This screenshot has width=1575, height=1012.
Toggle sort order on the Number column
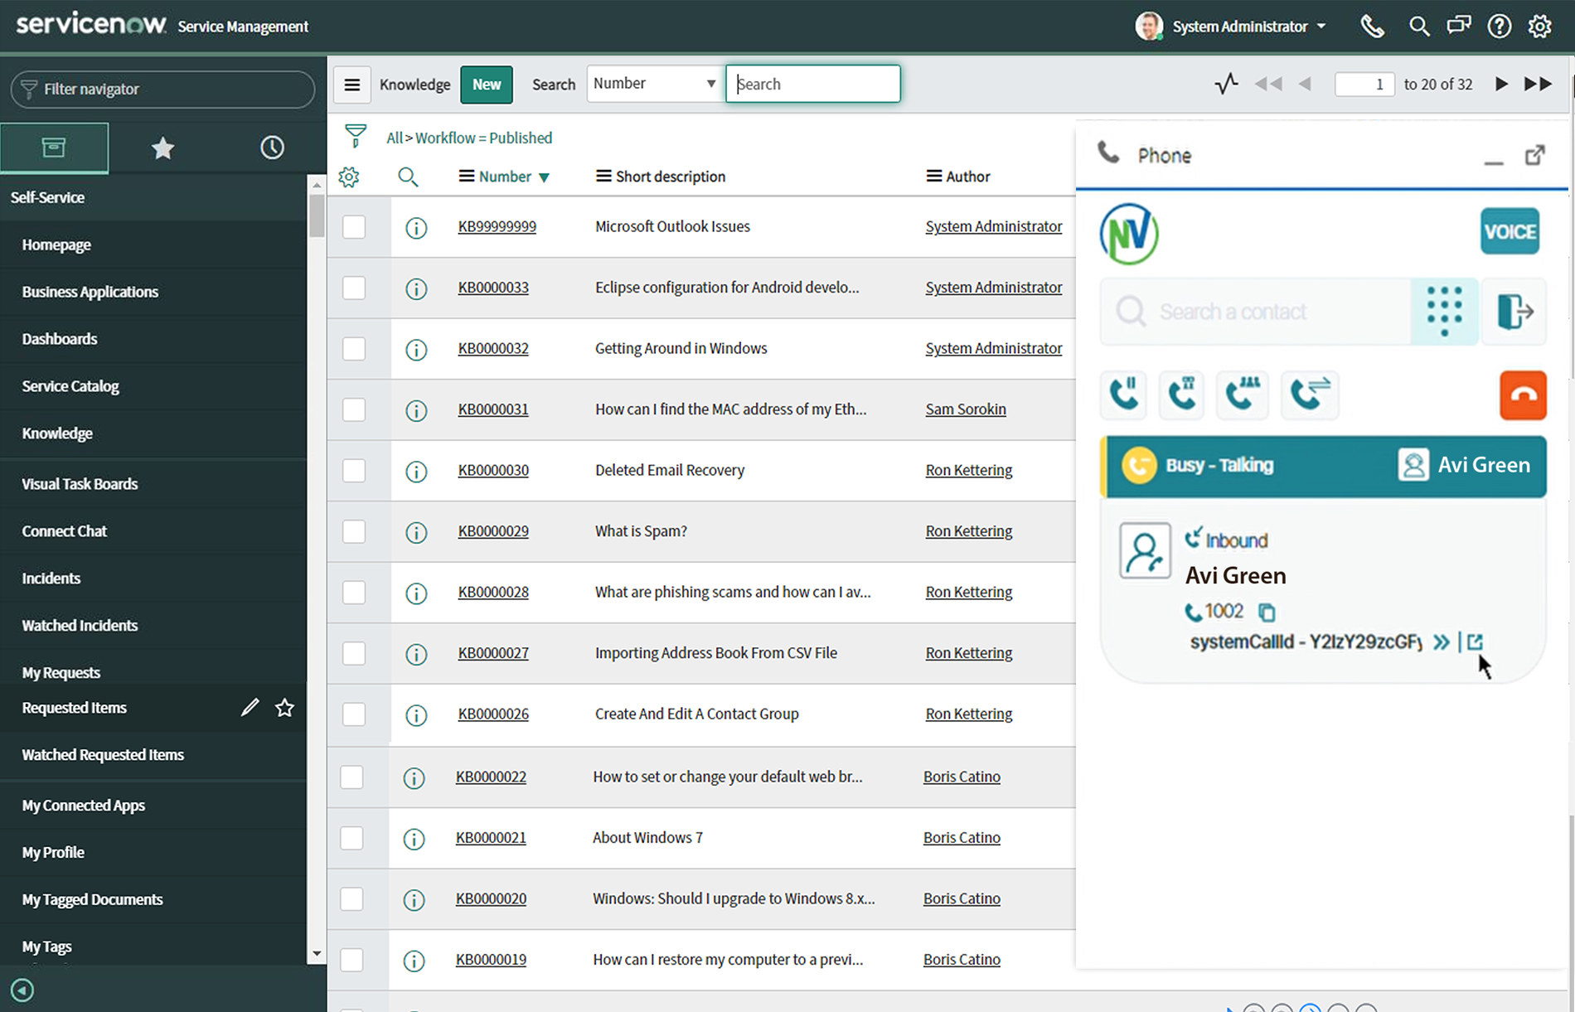tap(545, 177)
